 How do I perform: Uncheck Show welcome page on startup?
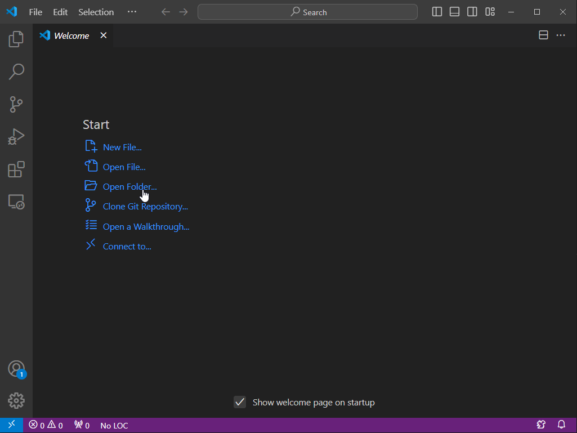[240, 402]
